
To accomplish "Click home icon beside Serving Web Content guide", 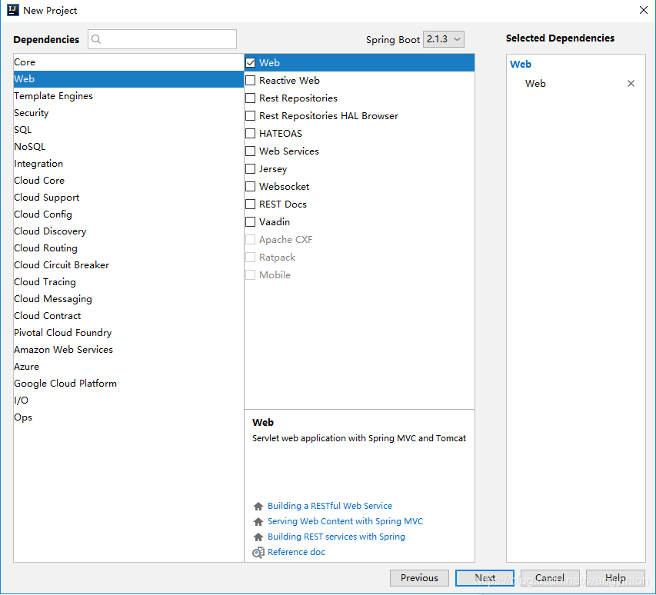I will coord(258,522).
